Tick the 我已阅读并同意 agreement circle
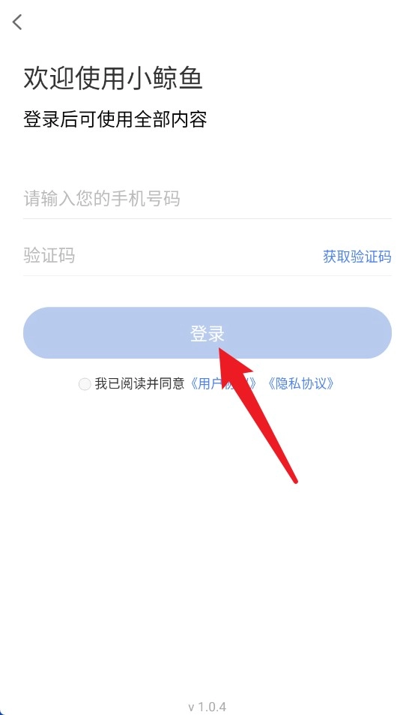The image size is (415, 715). tap(85, 384)
